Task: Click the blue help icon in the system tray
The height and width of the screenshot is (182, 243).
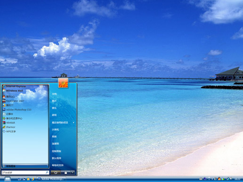Action: [x=205, y=179]
